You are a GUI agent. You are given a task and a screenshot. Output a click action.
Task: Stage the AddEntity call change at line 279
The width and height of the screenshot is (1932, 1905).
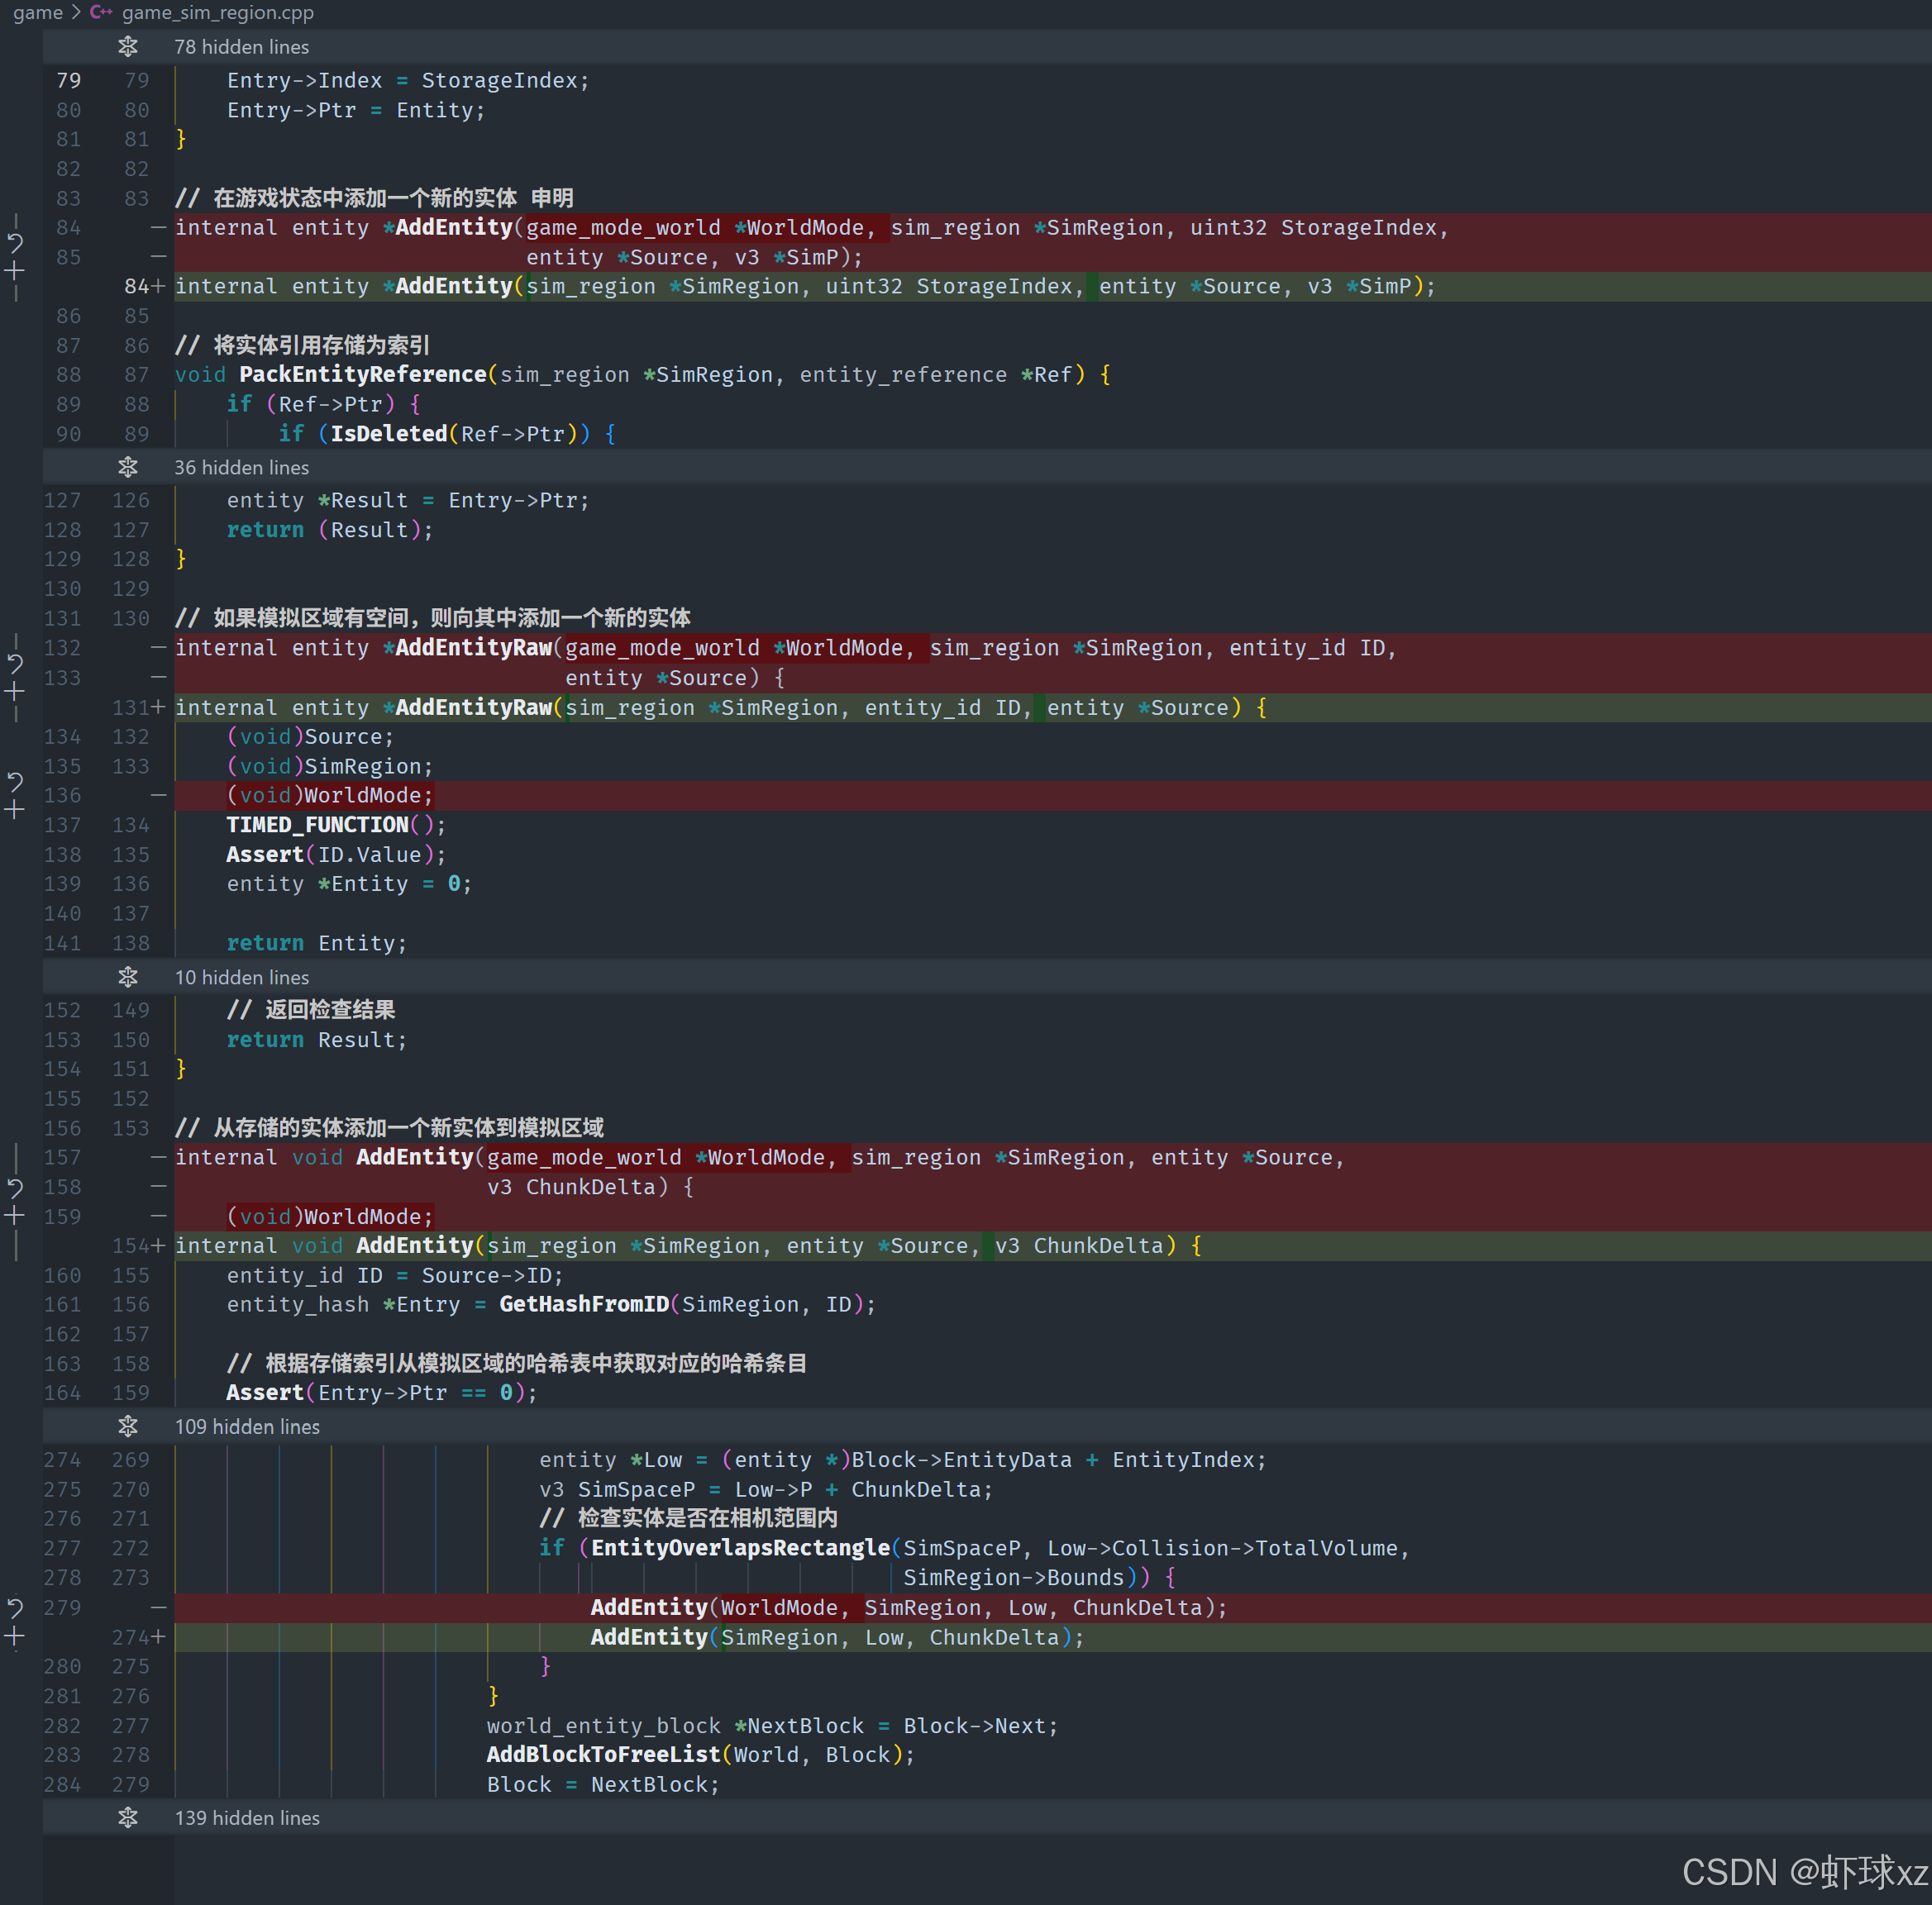15,1637
